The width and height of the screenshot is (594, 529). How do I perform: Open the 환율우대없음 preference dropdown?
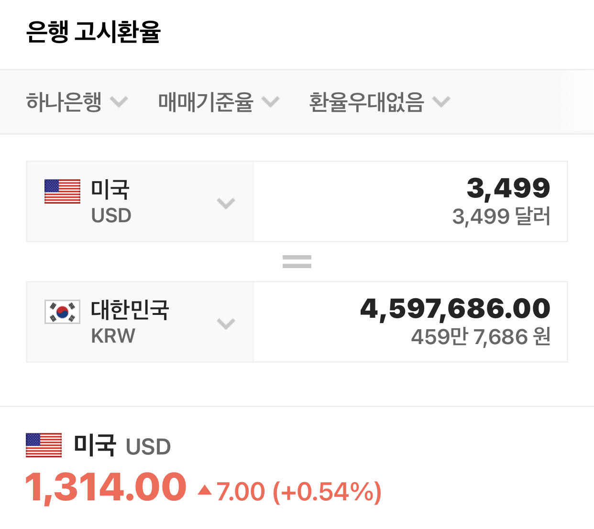pos(379,102)
